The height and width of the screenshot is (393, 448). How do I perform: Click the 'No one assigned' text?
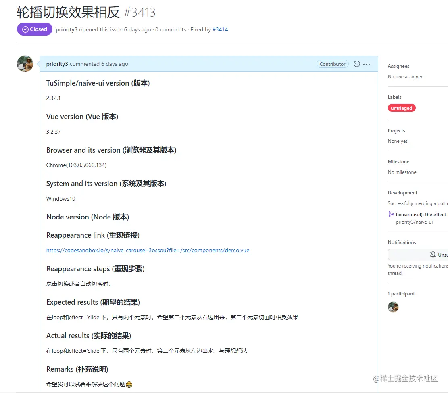(405, 77)
